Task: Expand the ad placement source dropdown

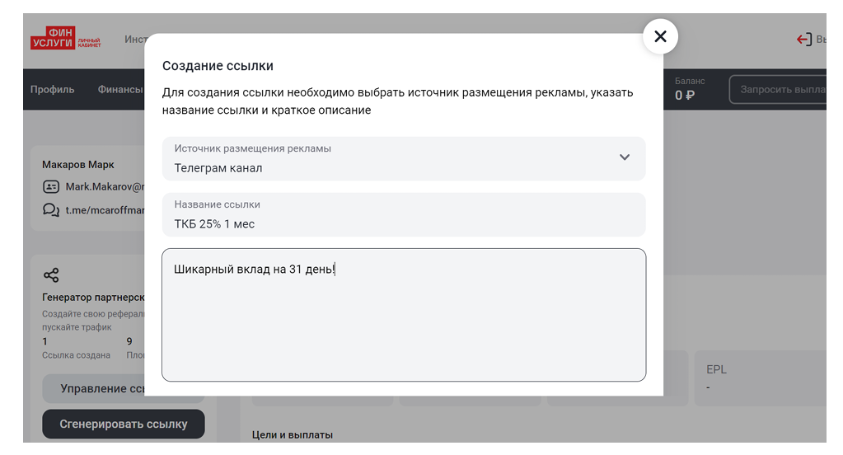Action: tap(624, 157)
